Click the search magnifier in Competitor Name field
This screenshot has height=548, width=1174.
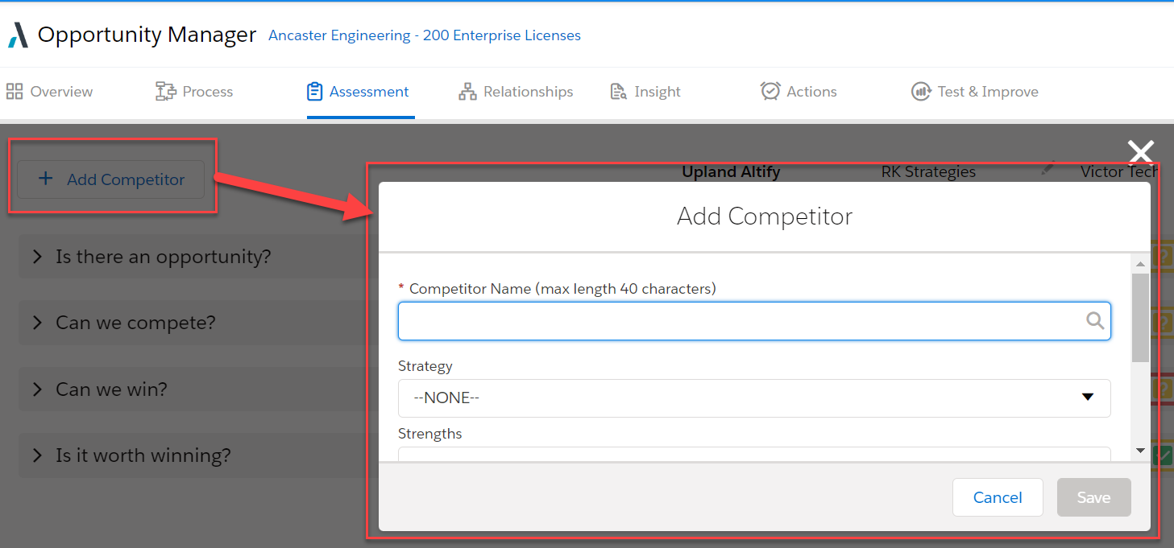pyautogui.click(x=1095, y=321)
